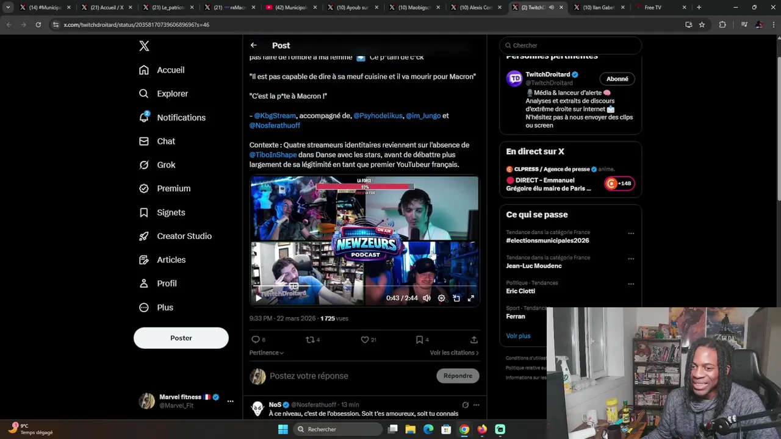The height and width of the screenshot is (439, 781).
Task: Open Premium page
Action: click(x=165, y=189)
